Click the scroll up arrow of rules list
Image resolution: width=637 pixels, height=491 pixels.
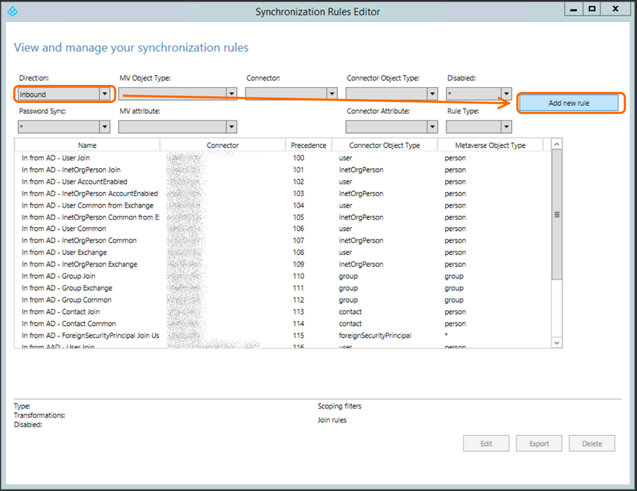pyautogui.click(x=556, y=144)
